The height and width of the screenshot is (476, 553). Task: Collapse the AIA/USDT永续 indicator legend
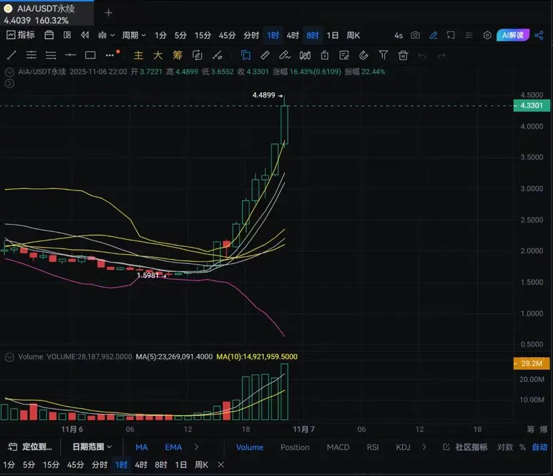(9, 72)
